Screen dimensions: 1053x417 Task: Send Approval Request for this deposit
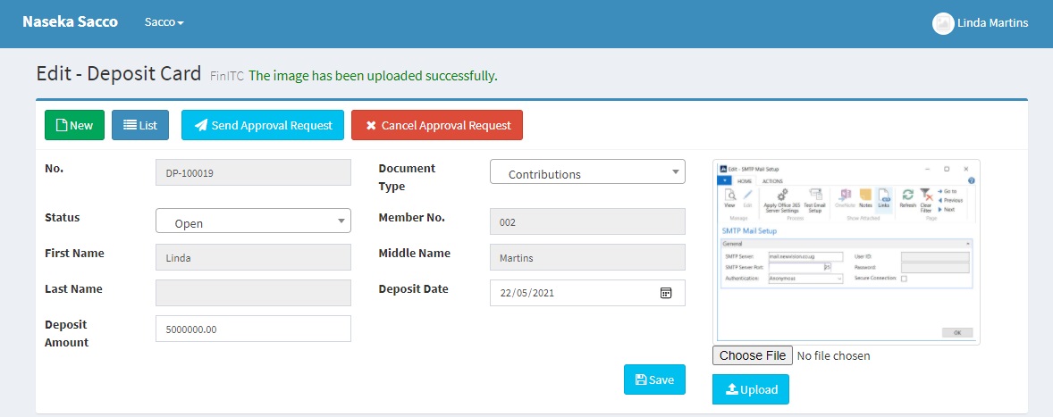[x=262, y=125]
